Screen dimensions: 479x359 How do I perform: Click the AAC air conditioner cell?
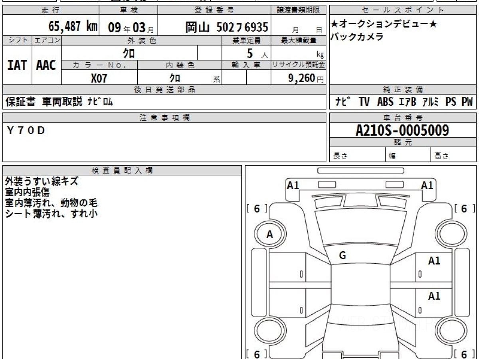click(46, 66)
